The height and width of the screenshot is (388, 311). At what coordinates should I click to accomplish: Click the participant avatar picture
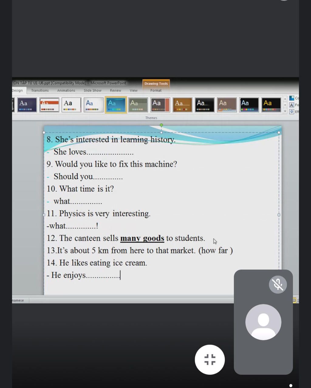(263, 322)
